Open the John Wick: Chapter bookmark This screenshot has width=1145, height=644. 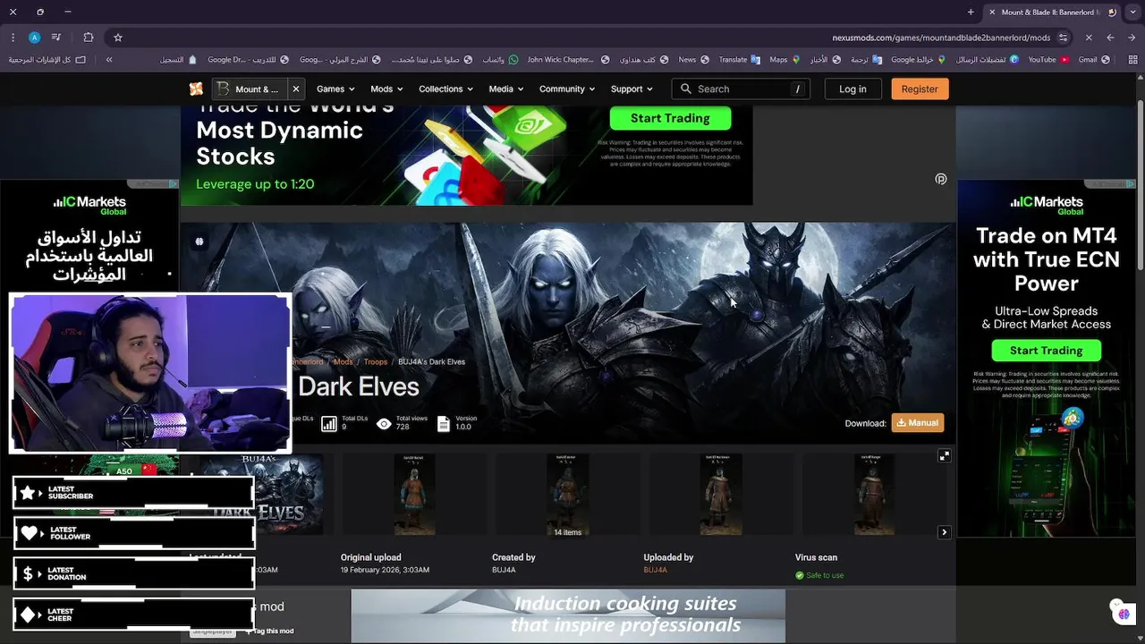click(x=567, y=60)
